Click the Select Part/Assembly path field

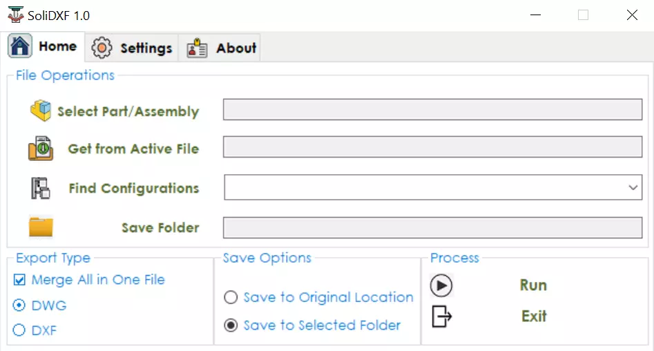pyautogui.click(x=432, y=109)
